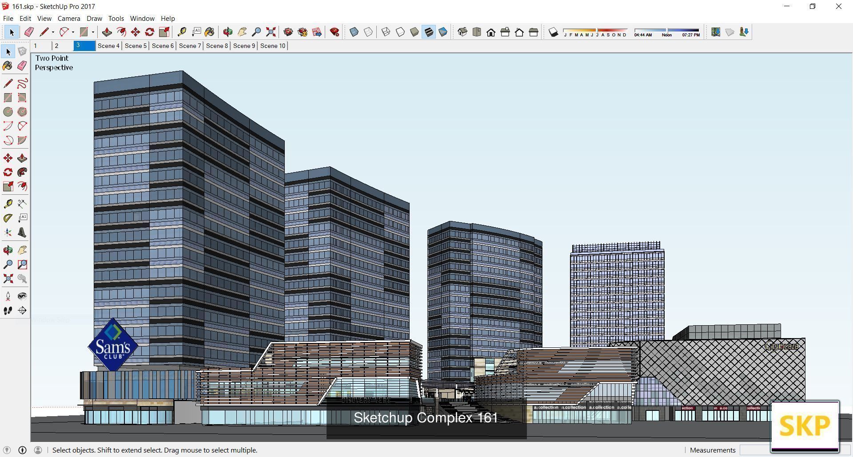Select the Paint Bucket in top toolbar
This screenshot has width=853, height=457.
[210, 32]
